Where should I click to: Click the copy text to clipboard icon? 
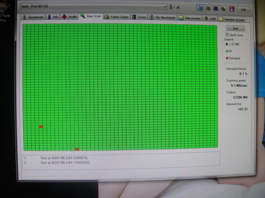200,8
